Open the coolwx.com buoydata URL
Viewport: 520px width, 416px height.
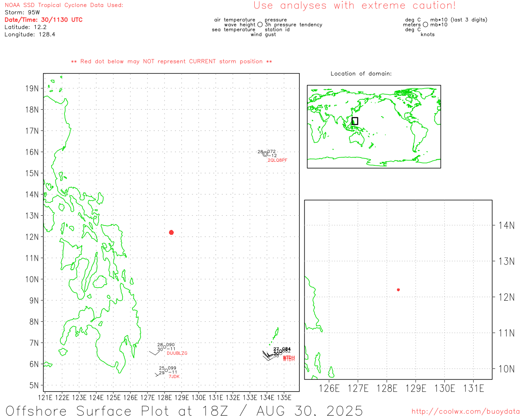click(x=466, y=412)
